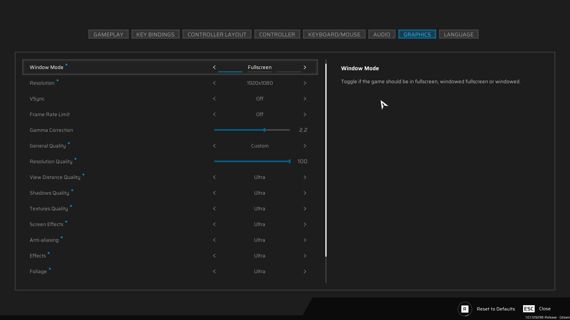This screenshot has height=320, width=570.
Task: Next General Quality preset arrow
Action: click(305, 146)
